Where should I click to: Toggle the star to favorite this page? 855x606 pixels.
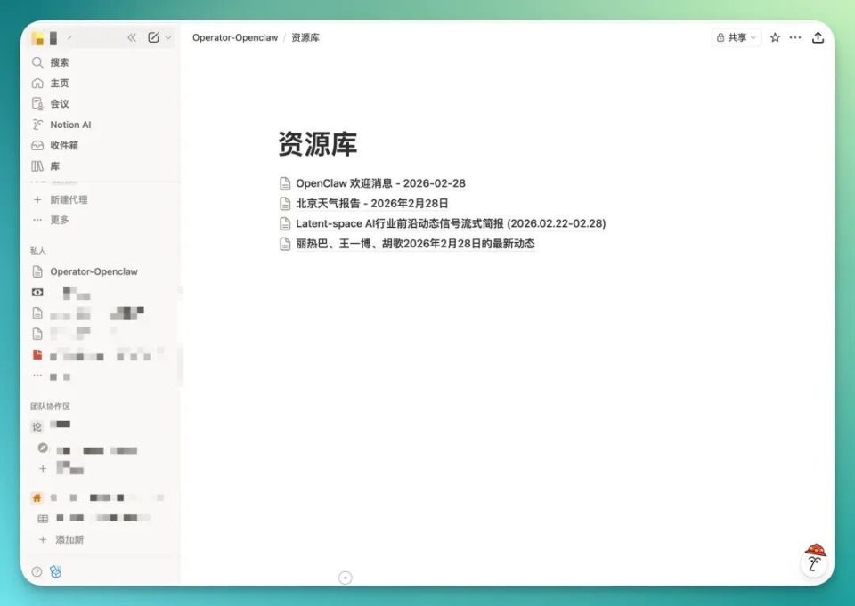click(777, 37)
